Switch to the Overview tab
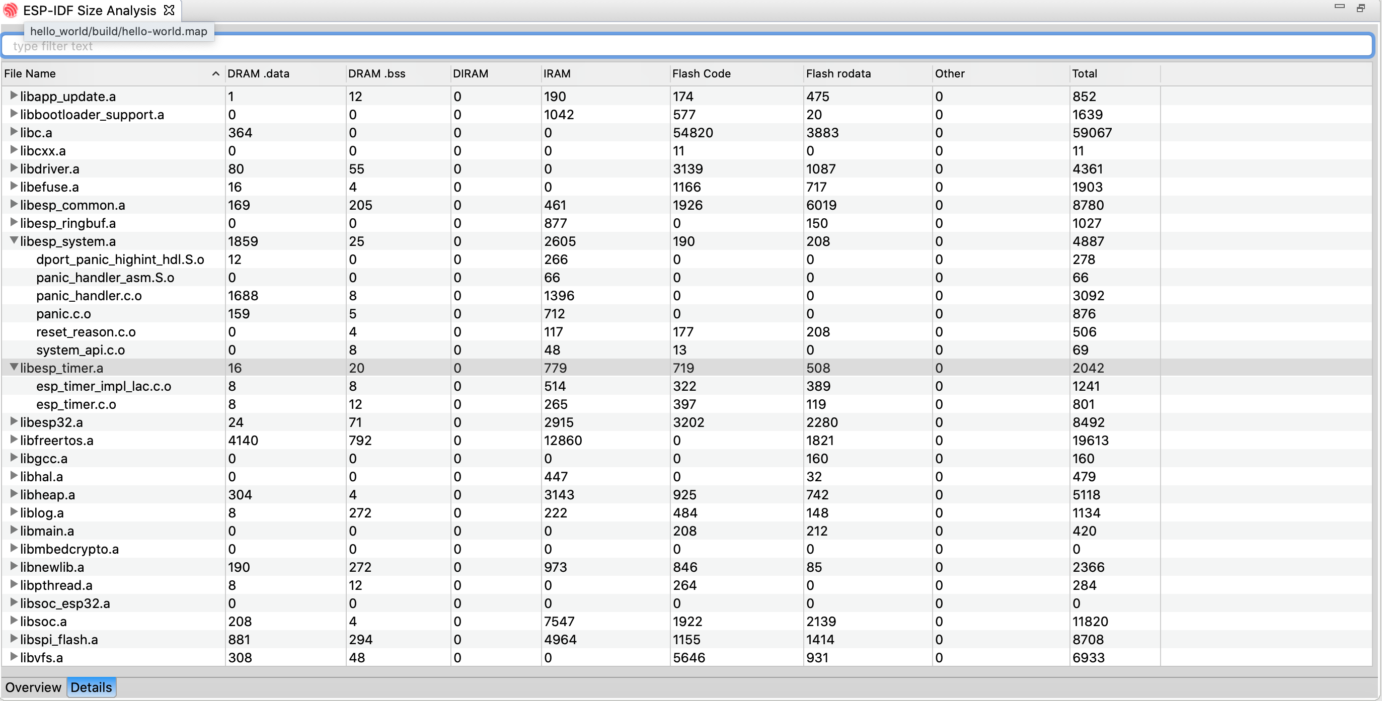Image resolution: width=1382 pixels, height=701 pixels. coord(33,687)
